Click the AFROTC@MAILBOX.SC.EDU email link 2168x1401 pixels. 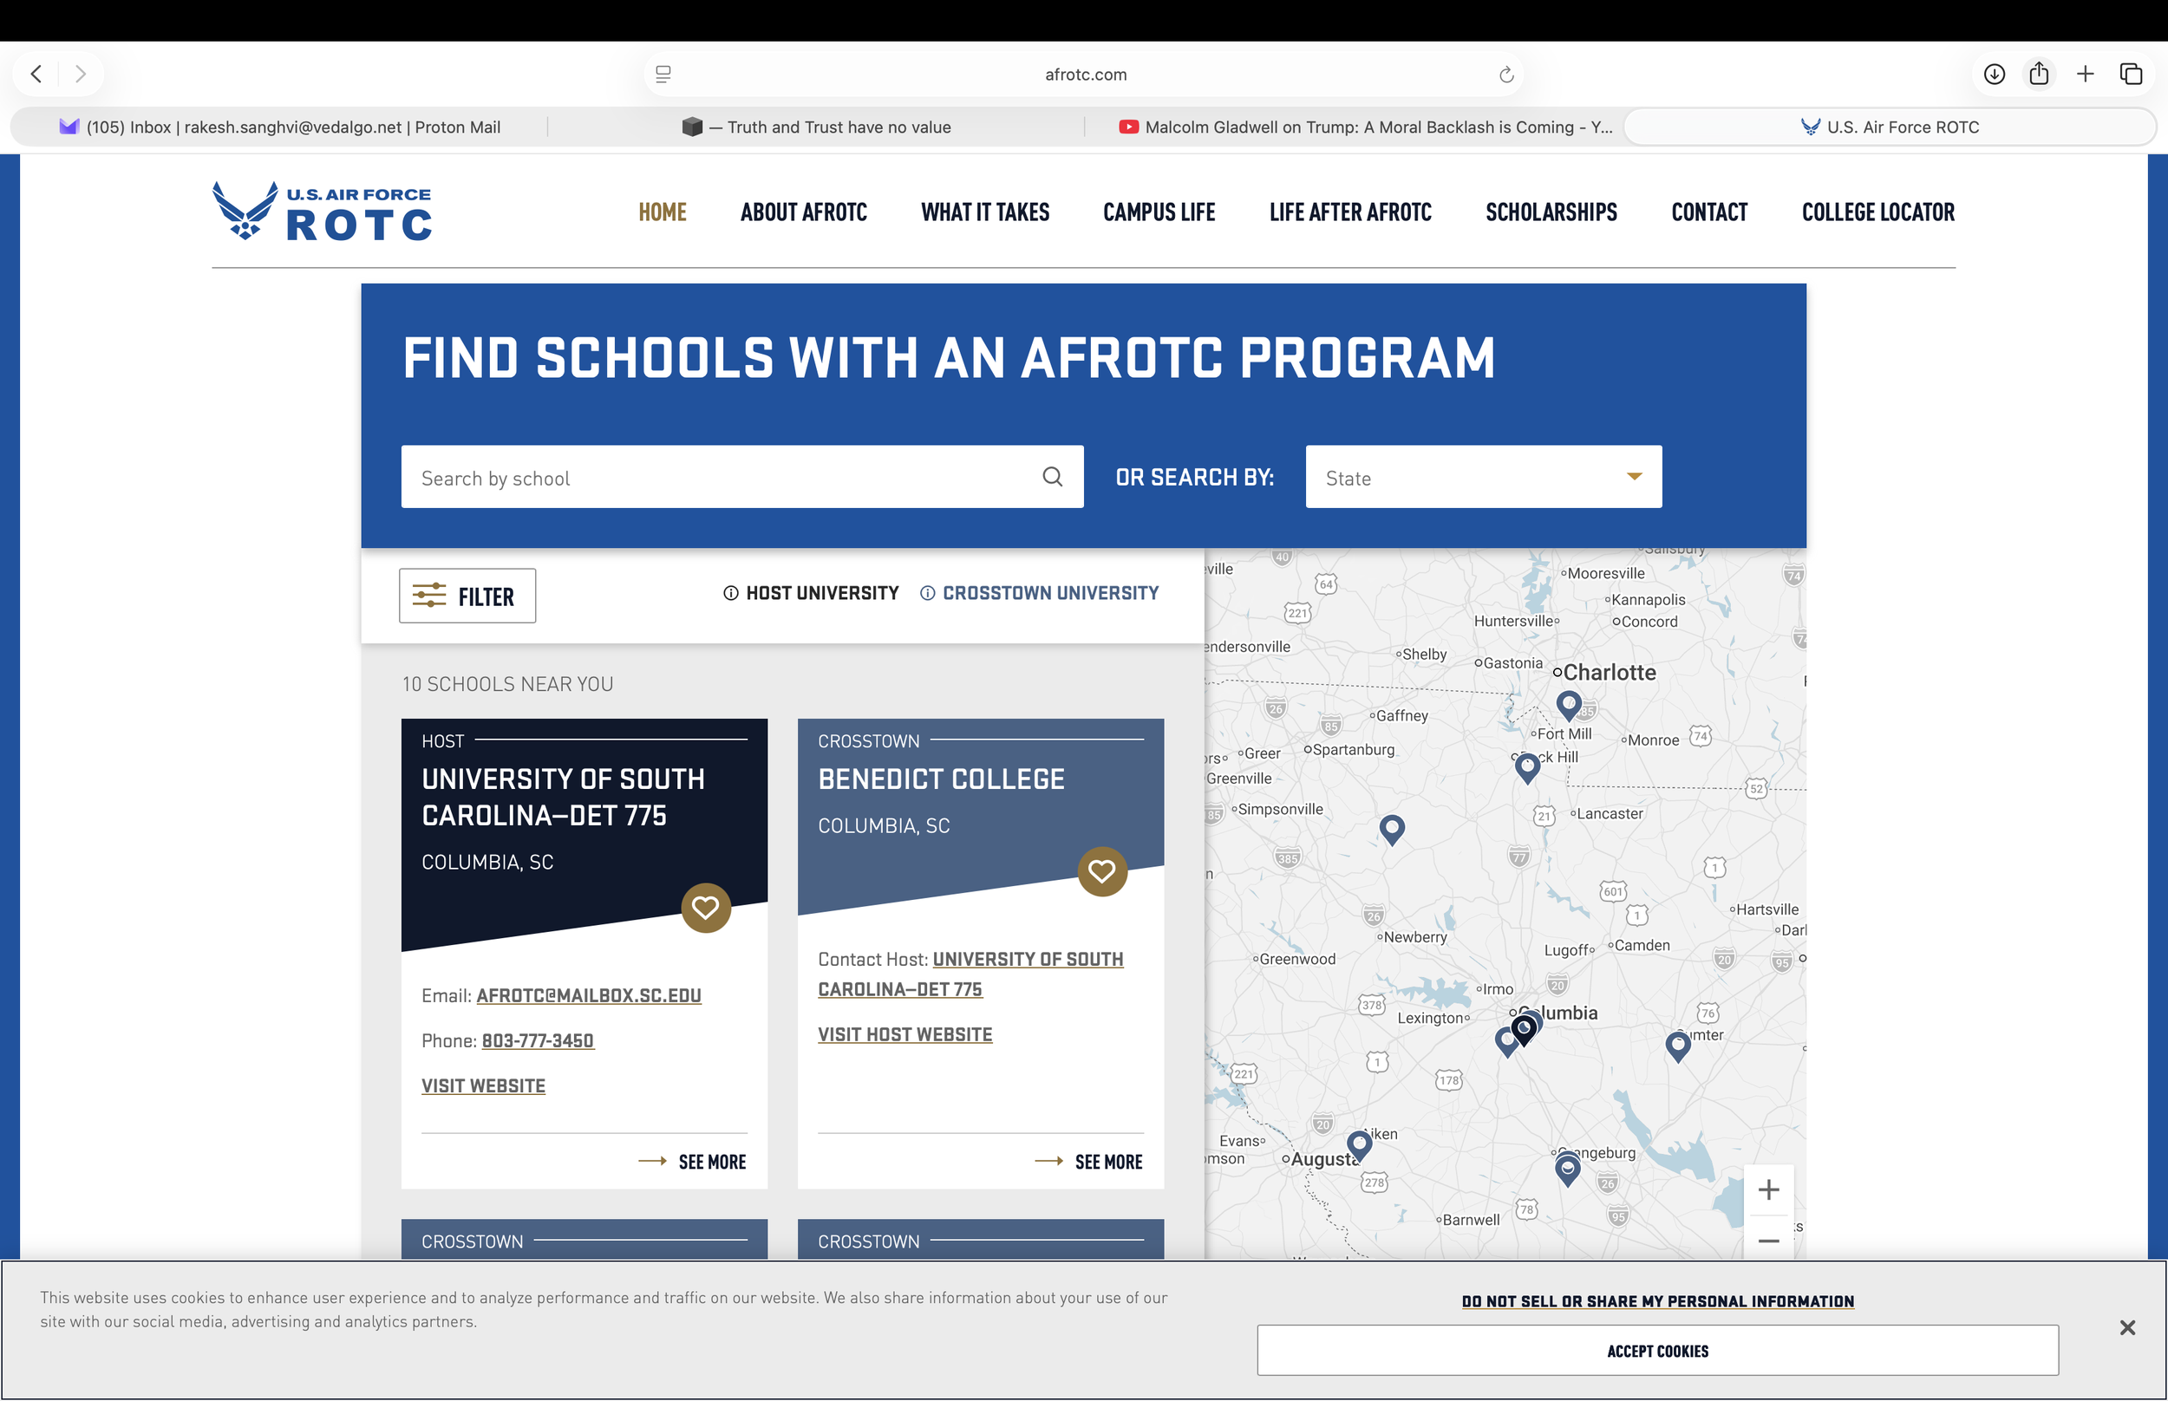point(589,996)
